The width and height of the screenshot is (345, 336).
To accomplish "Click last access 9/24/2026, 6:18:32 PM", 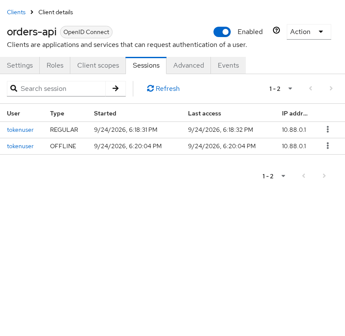I will pos(220,130).
